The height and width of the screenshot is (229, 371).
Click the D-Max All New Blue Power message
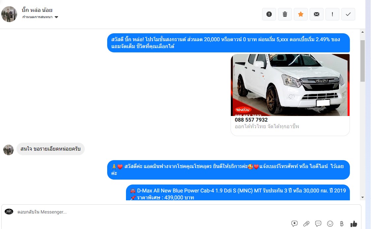coord(238,193)
